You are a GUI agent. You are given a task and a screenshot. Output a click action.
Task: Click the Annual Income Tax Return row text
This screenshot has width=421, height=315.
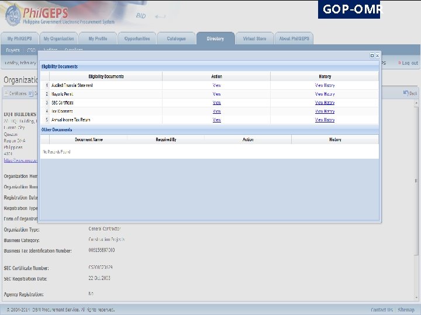(71, 120)
